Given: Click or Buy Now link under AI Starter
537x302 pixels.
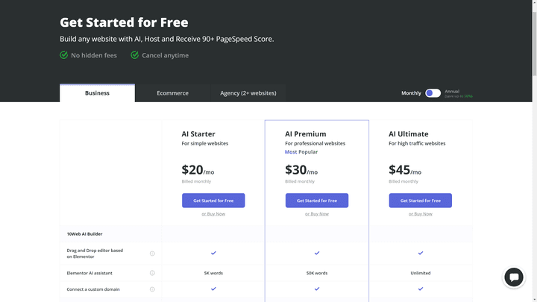Looking at the screenshot, I should tap(213, 214).
